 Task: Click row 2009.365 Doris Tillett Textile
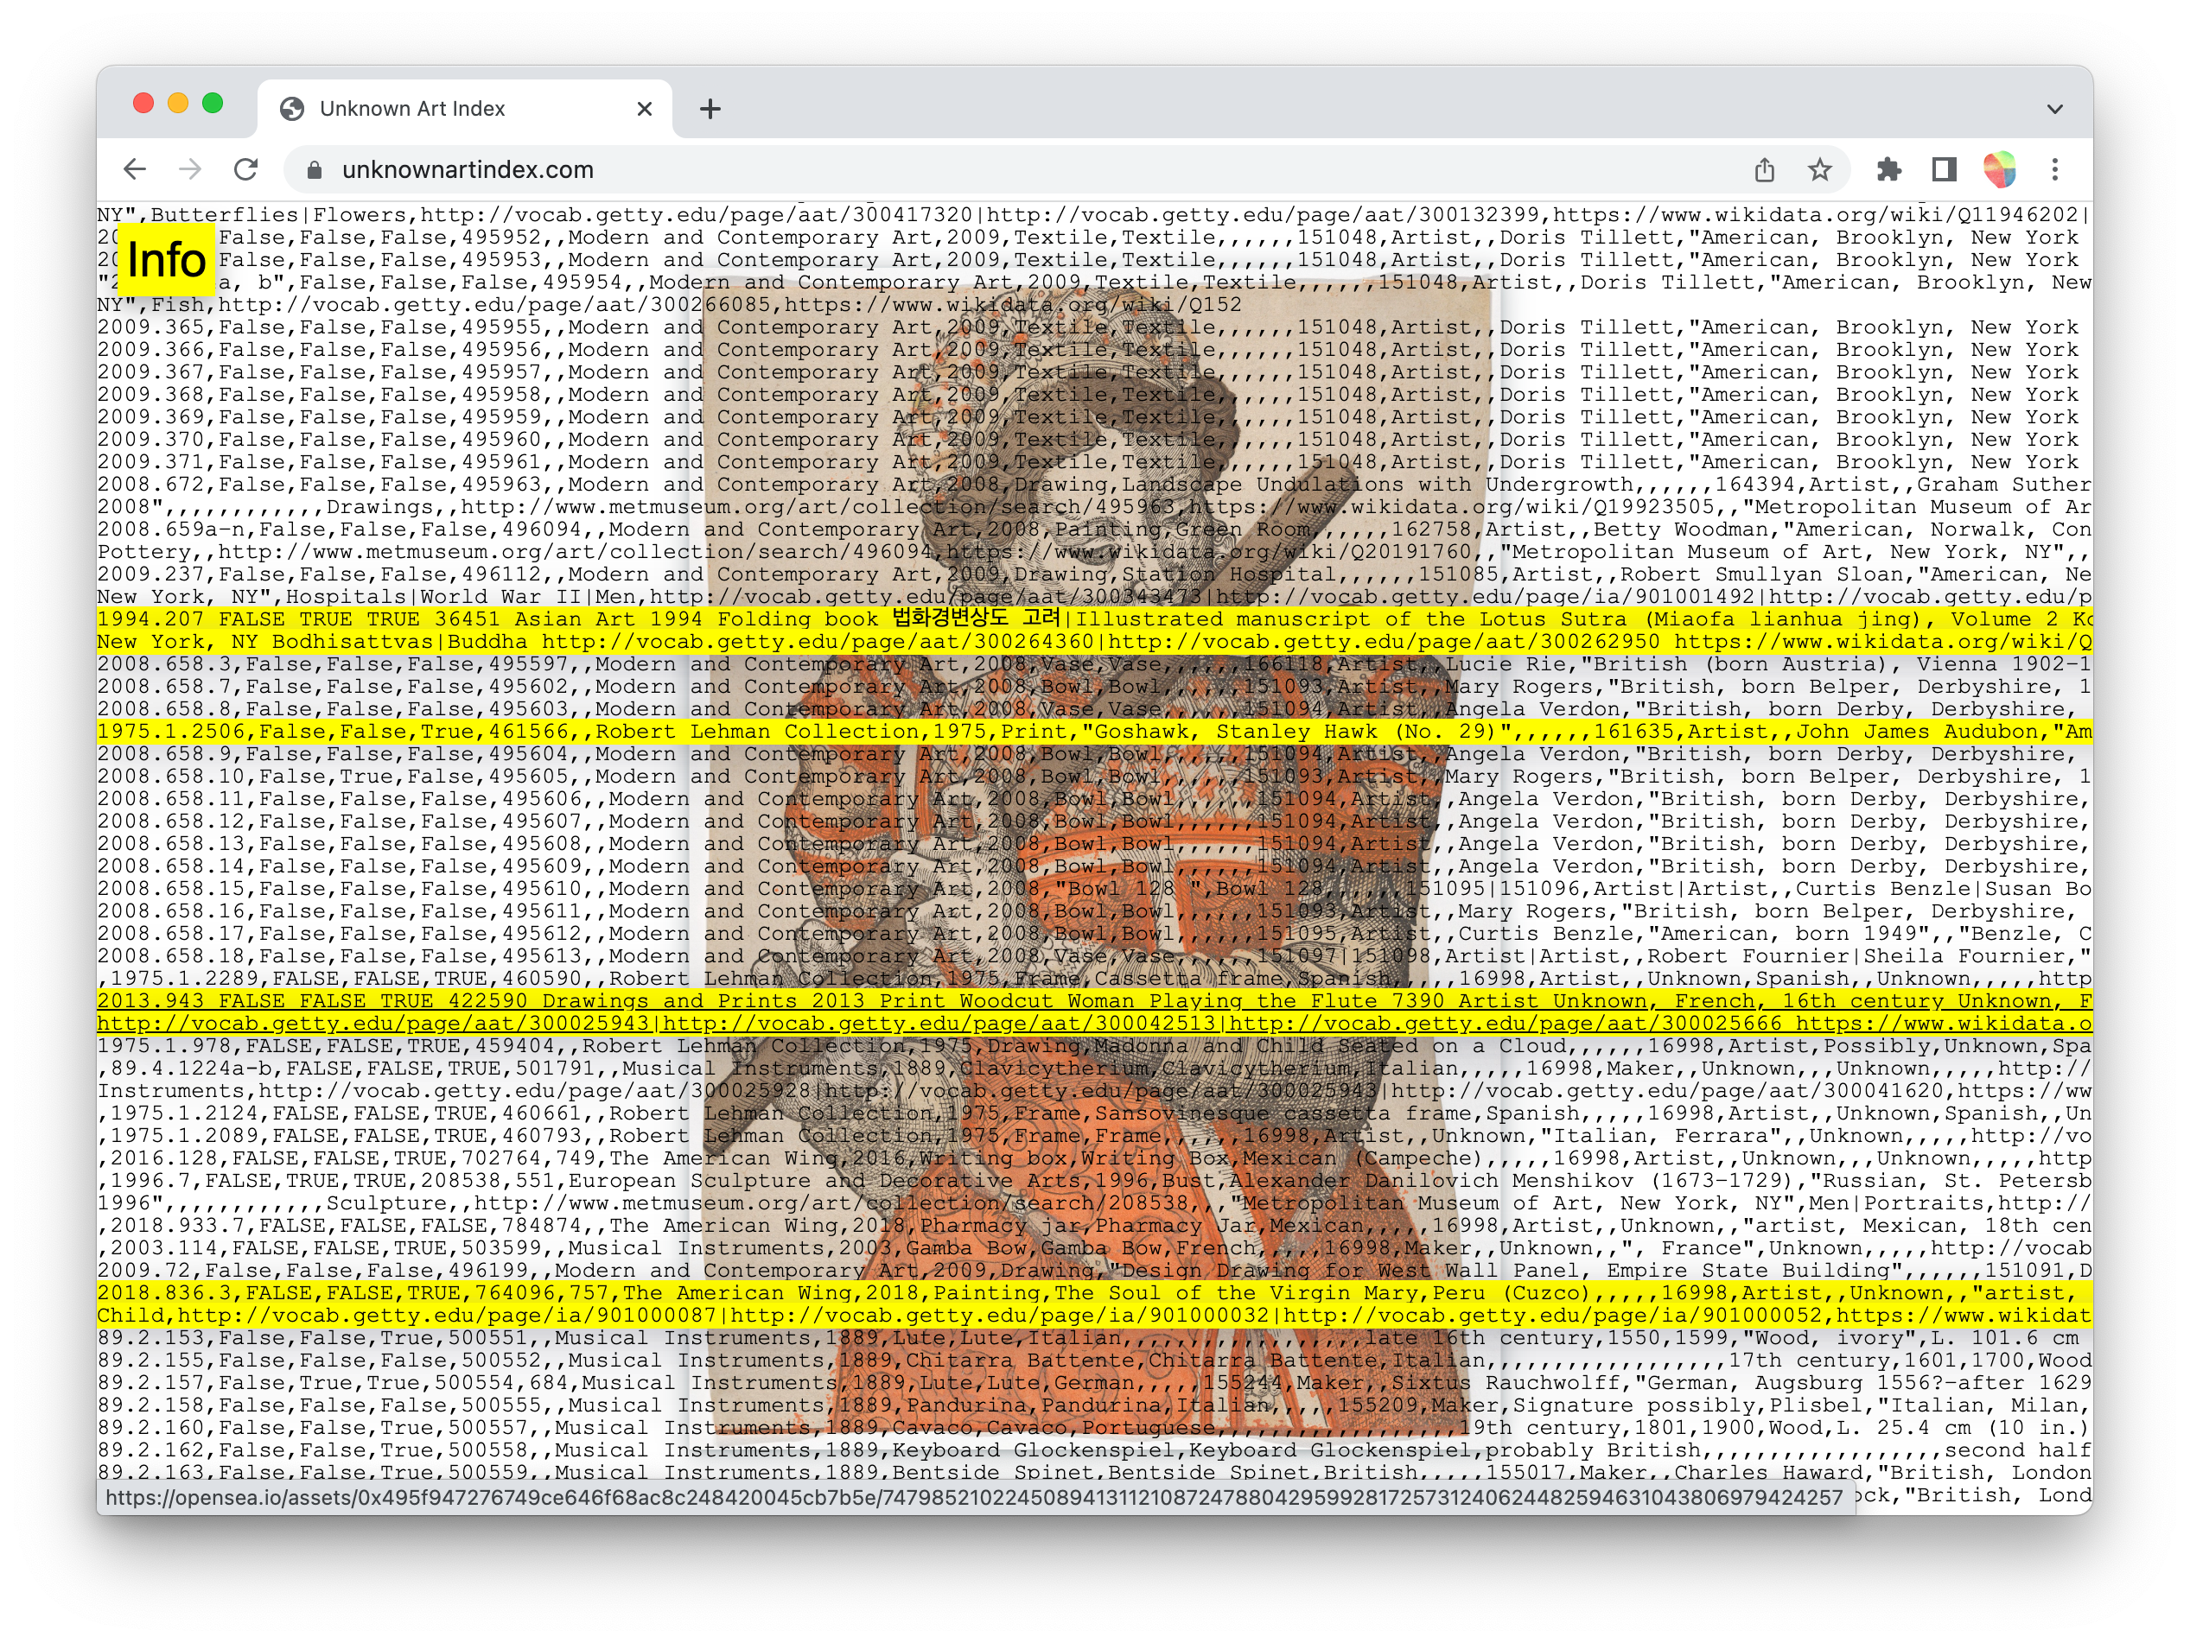(x=1094, y=327)
